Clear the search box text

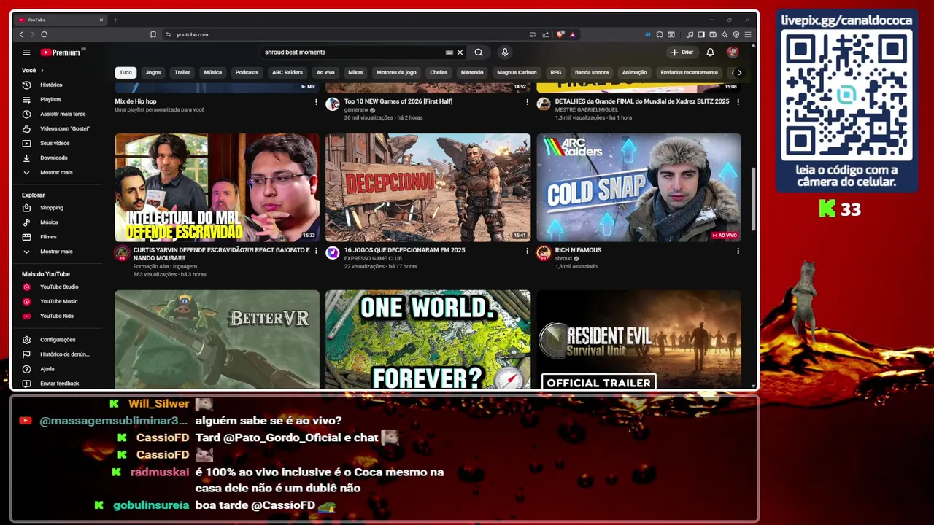460,52
